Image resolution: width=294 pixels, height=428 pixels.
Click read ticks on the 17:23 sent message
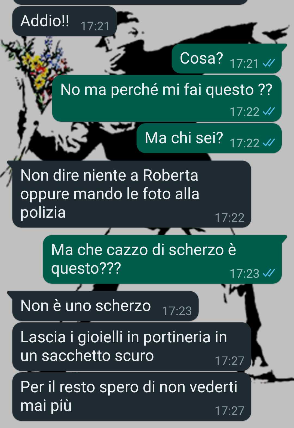click(269, 273)
